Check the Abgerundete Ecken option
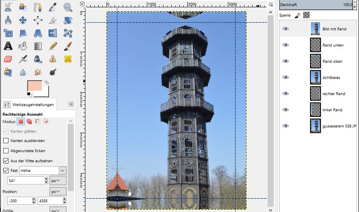 pos(6,151)
